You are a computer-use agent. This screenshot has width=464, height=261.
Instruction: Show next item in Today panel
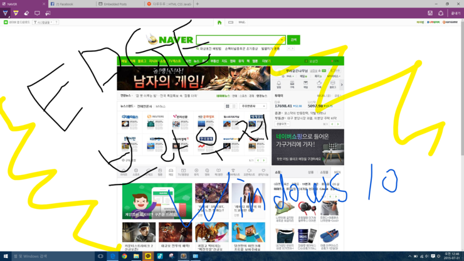337,124
